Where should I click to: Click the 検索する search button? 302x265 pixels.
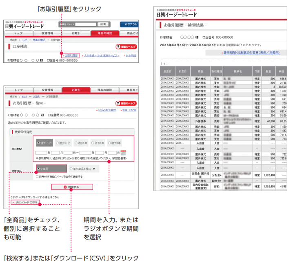click(x=72, y=187)
